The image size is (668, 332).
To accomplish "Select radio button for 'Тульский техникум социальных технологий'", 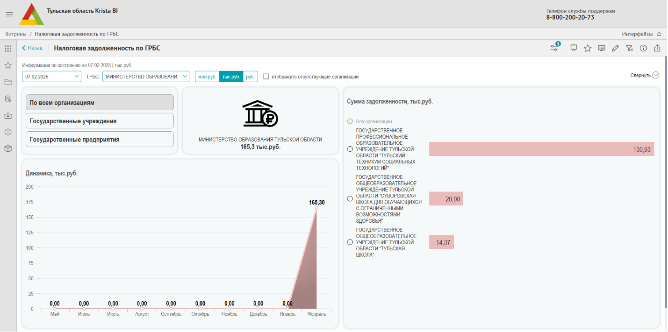I will point(350,149).
